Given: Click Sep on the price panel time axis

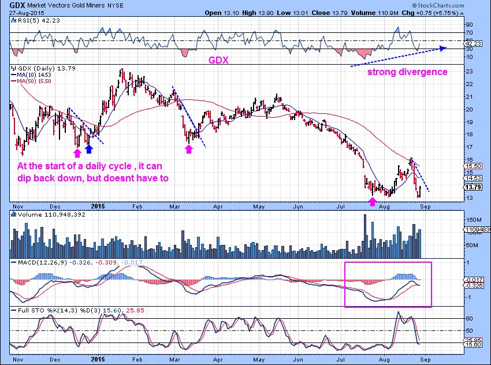Looking at the screenshot, I should tap(425, 207).
